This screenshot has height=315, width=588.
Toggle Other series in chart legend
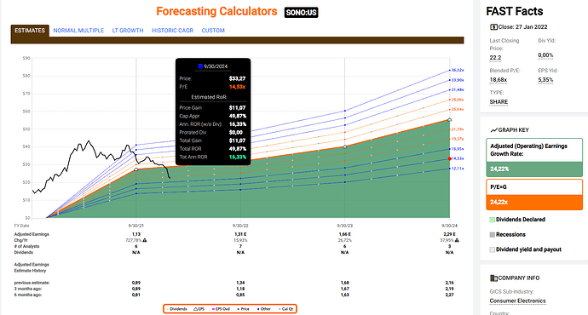coord(264,309)
